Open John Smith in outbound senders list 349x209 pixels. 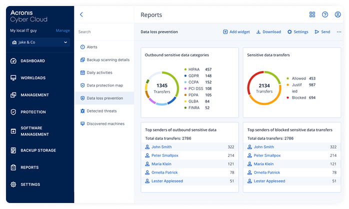click(161, 147)
